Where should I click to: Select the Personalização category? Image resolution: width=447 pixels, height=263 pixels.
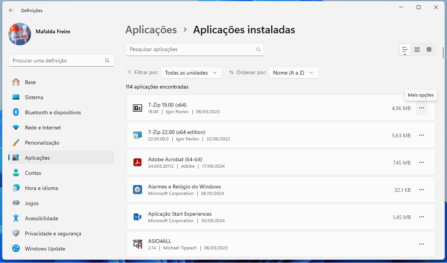pyautogui.click(x=61, y=143)
